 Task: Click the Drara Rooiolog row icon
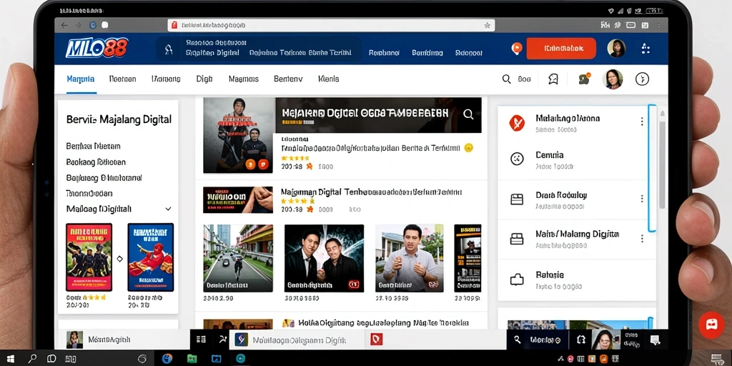click(x=517, y=199)
